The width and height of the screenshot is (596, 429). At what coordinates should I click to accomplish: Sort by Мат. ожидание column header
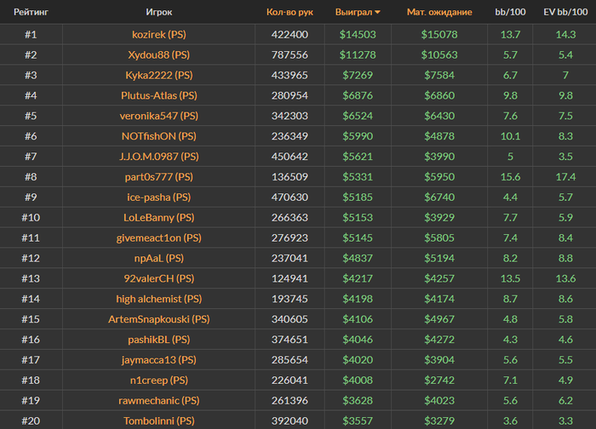coord(439,12)
